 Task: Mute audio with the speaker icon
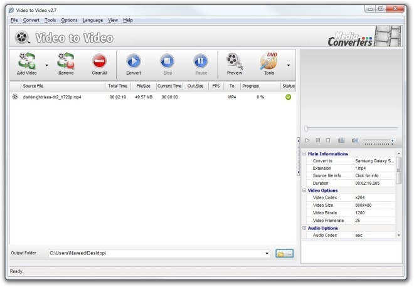[x=355, y=140]
